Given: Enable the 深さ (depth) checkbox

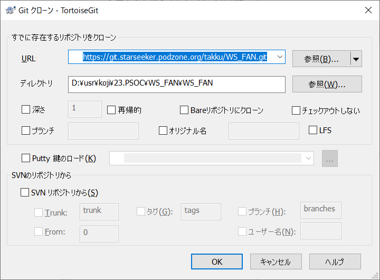Looking at the screenshot, I should [x=26, y=110].
